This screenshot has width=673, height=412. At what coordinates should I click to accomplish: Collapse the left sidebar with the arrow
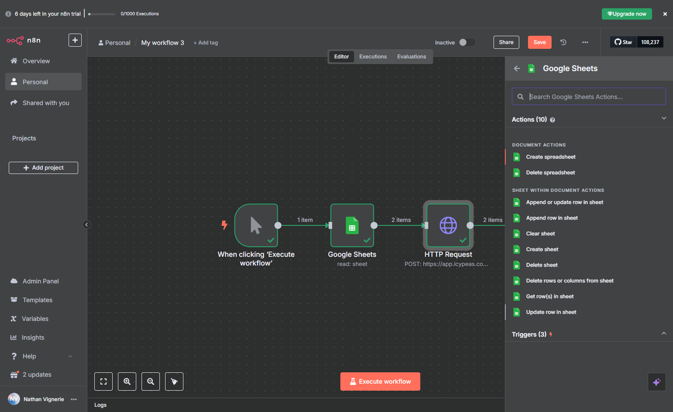click(86, 225)
